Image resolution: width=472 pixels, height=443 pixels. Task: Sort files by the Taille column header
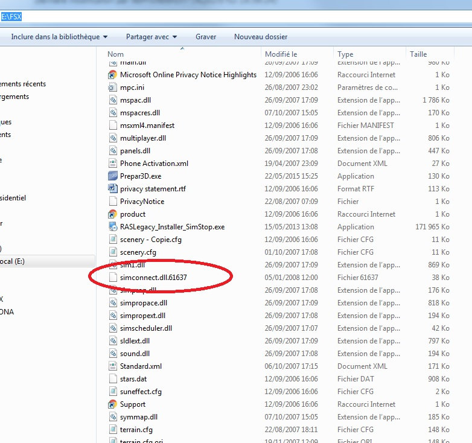coord(430,54)
